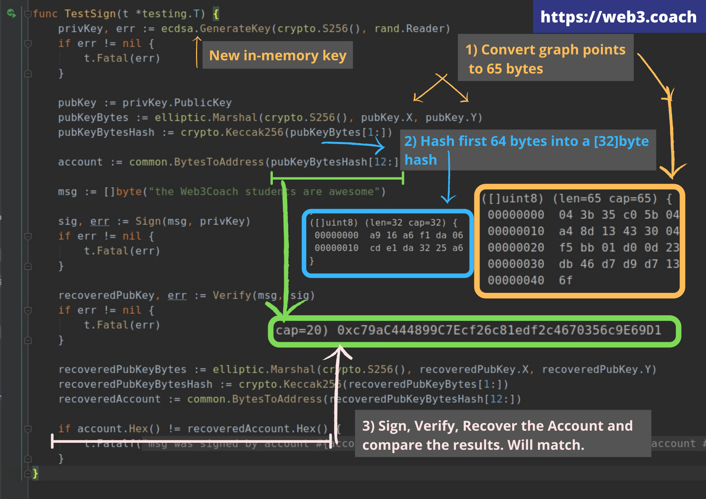Image resolution: width=706 pixels, height=499 pixels.
Task: Click fold-end marker below the Verify error block
Action: [28, 340]
